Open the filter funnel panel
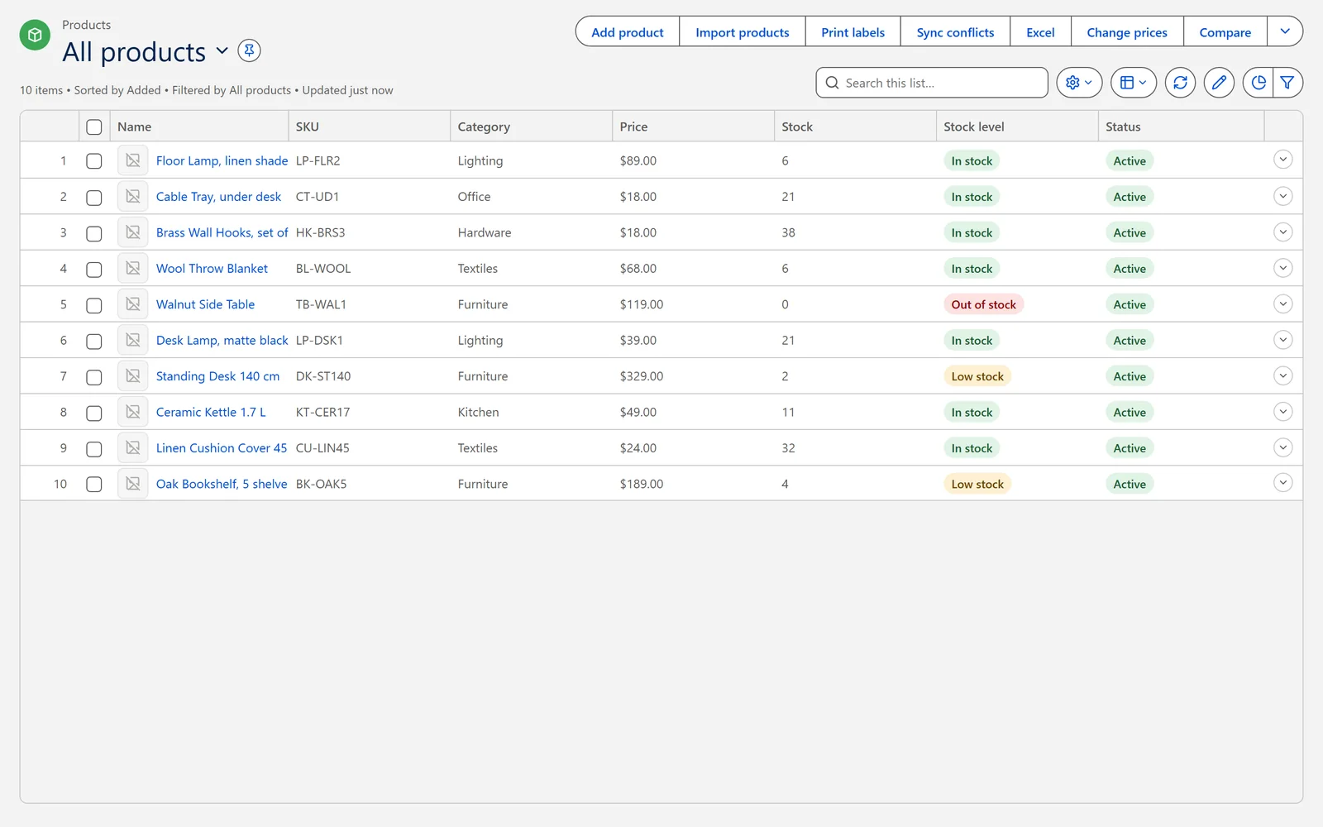This screenshot has height=827, width=1323. click(x=1287, y=83)
